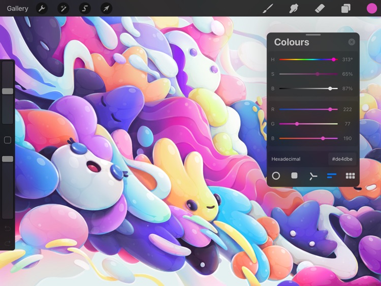Close the Colours panel

(352, 42)
